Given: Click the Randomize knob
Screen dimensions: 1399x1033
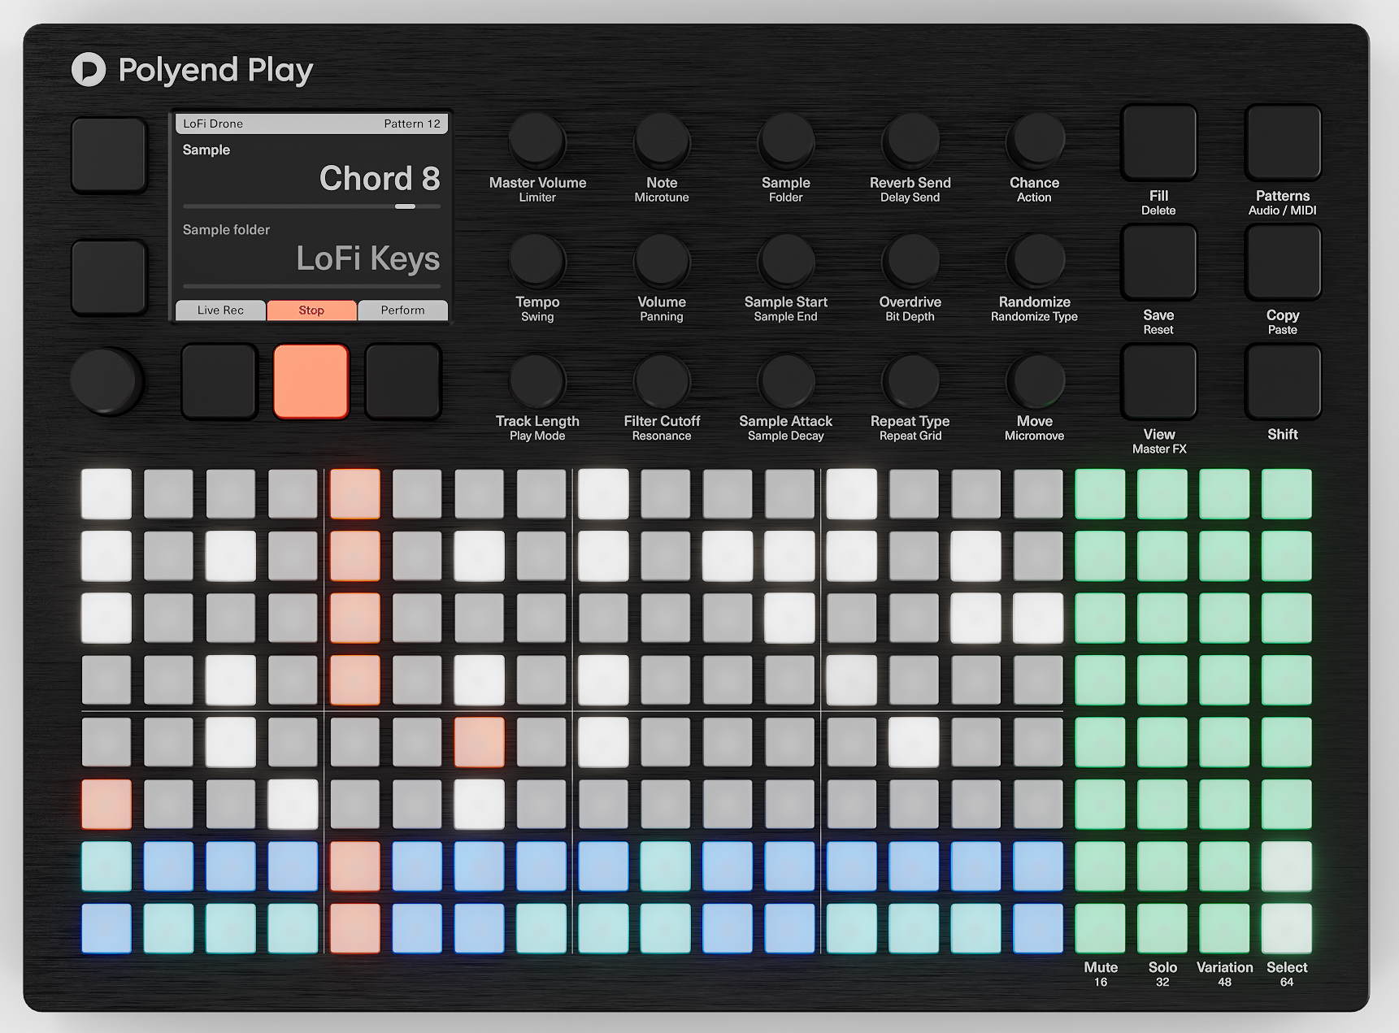Looking at the screenshot, I should 1034,260.
